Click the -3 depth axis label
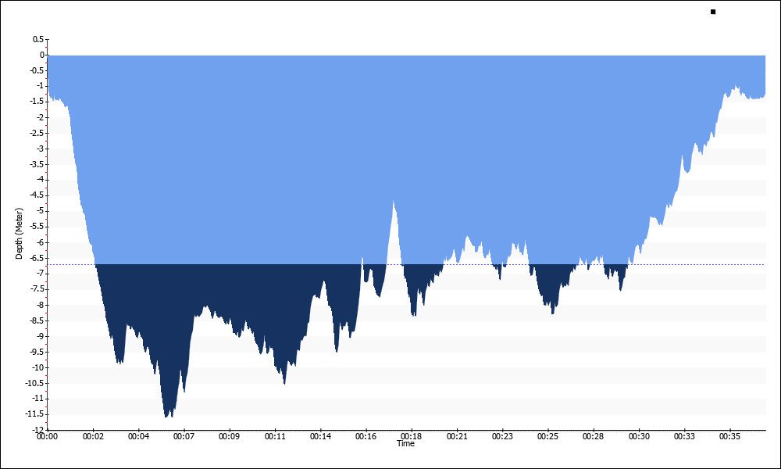 [x=39, y=149]
